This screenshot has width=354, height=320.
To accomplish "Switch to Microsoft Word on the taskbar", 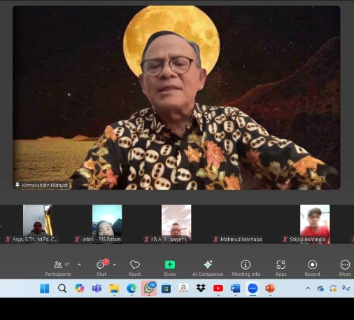I will pyautogui.click(x=236, y=288).
